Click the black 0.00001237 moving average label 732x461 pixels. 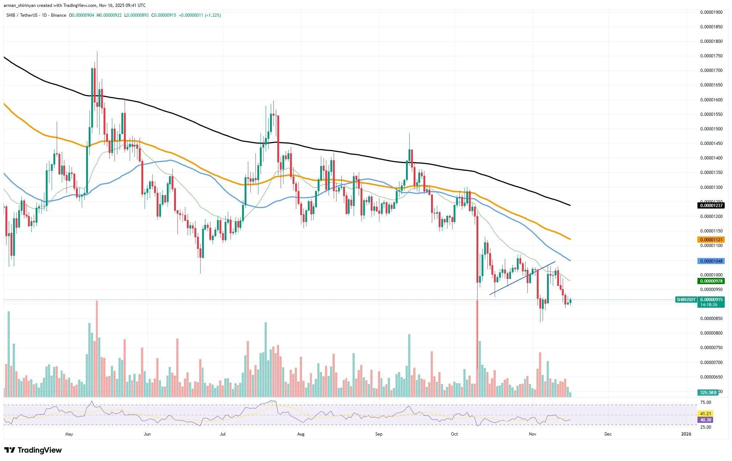click(711, 206)
